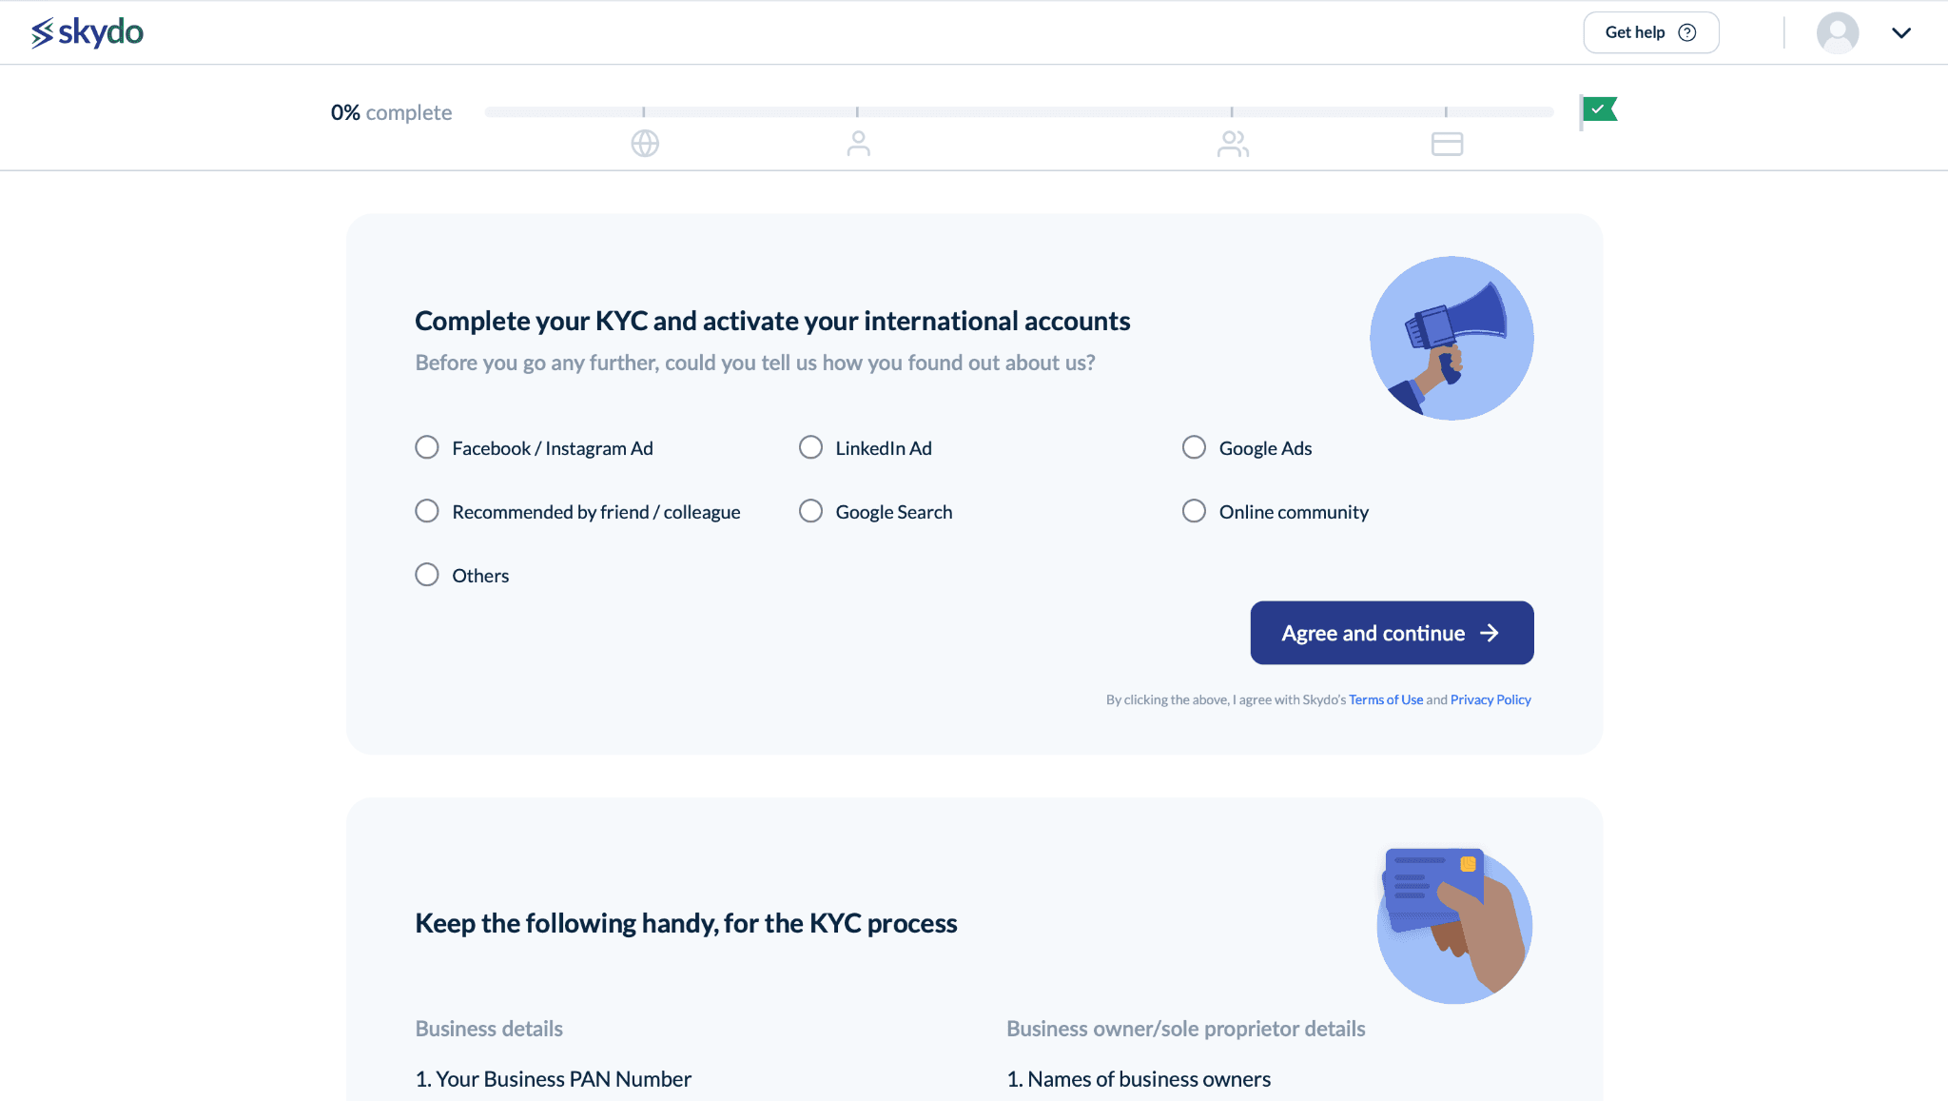This screenshot has height=1101, width=1948.
Task: Click the group of people step icon
Action: tap(1233, 144)
